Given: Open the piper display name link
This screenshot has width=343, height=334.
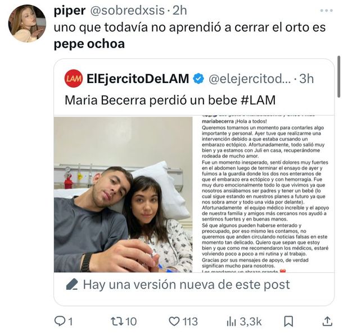Looking at the screenshot, I should click(70, 11).
